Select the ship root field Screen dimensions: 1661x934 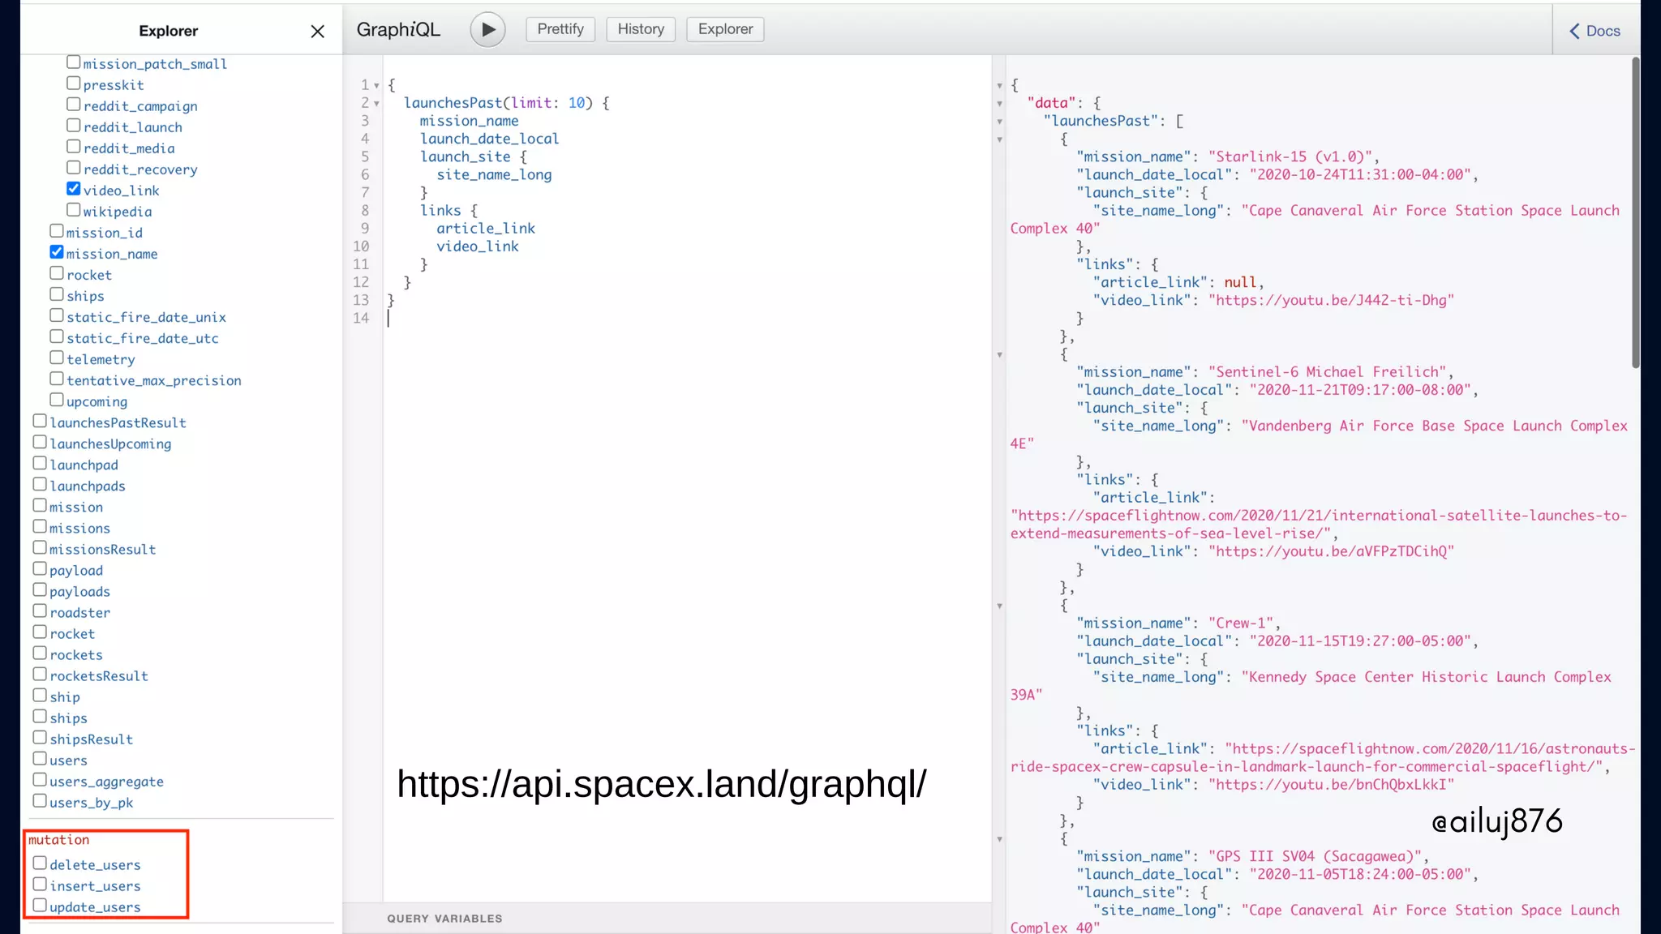[x=40, y=695]
